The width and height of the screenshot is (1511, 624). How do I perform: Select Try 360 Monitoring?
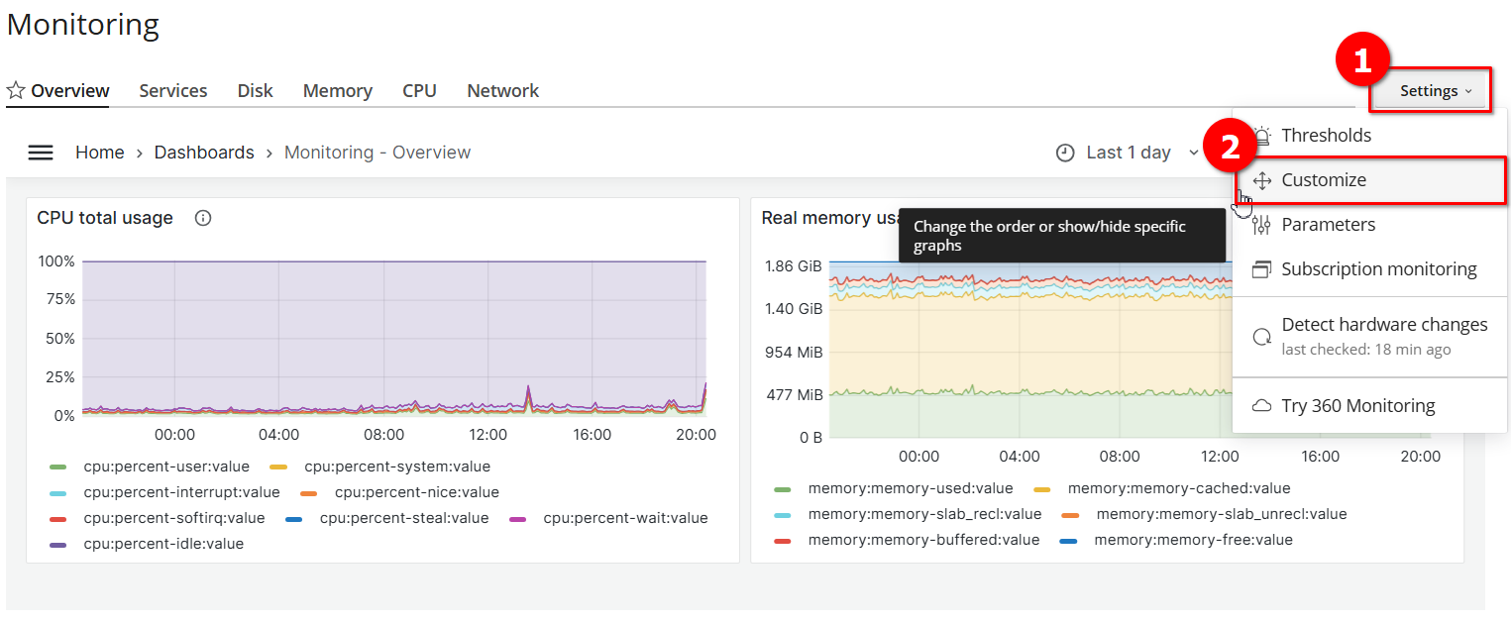[1370, 406]
